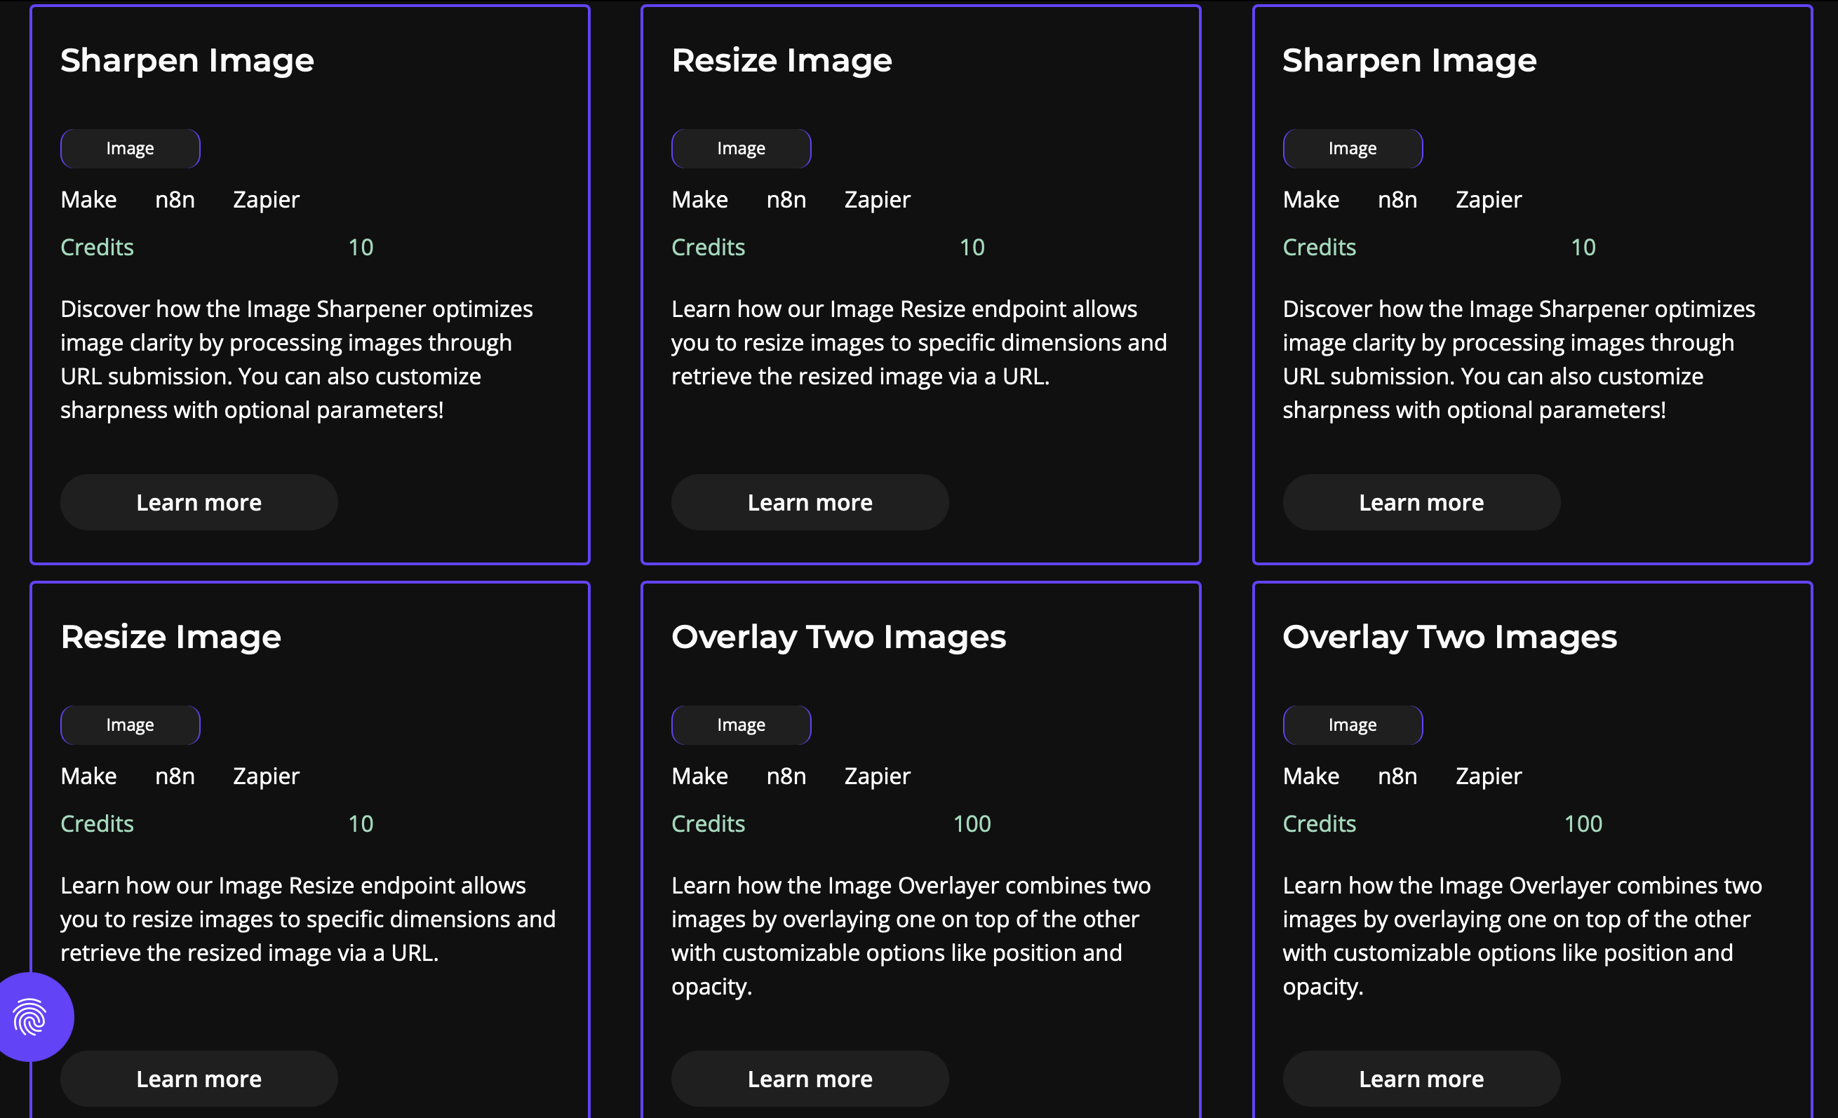Select Image tag on bottom-row Resize Image card

point(130,725)
